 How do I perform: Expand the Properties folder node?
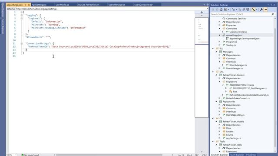click(x=219, y=25)
